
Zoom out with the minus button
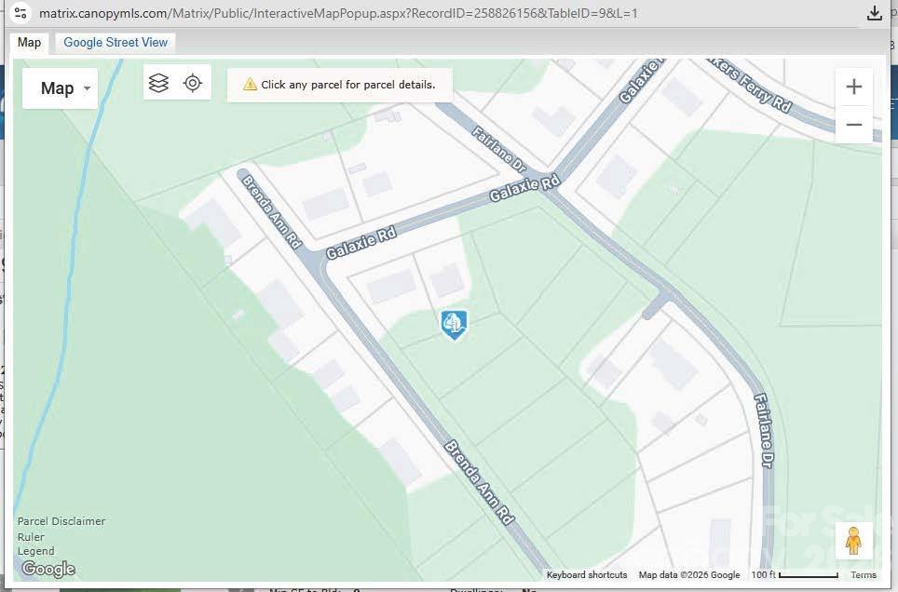pos(853,125)
